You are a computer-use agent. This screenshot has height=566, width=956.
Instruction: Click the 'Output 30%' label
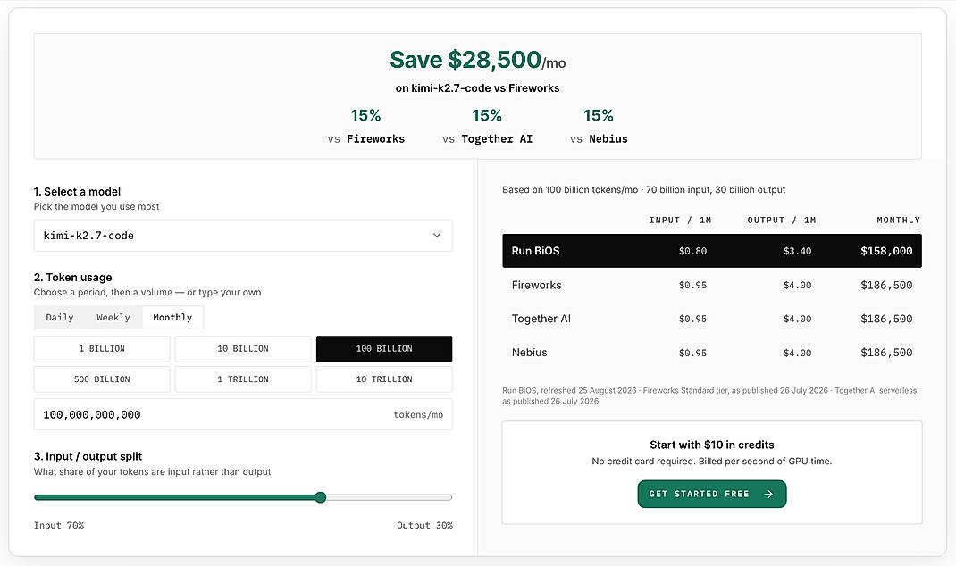pos(424,525)
